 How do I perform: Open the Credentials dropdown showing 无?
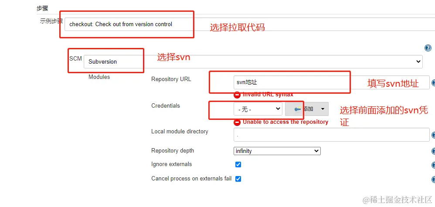[x=258, y=109]
